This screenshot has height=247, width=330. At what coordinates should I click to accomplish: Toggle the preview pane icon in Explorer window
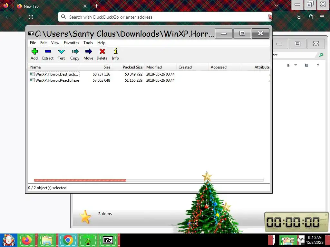click(307, 65)
